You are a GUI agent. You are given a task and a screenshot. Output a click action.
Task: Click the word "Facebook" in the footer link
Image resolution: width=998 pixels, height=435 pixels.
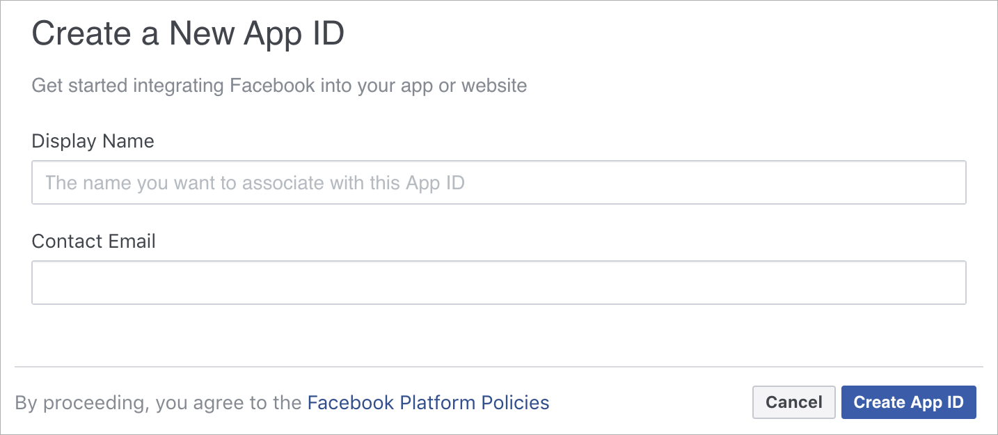click(351, 402)
